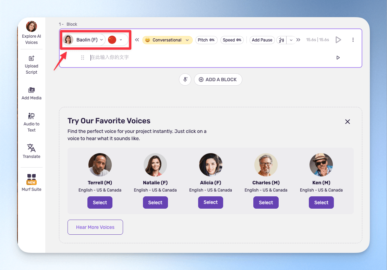Open the block's three-dot options menu
Viewport: 387px width, 270px height.
click(353, 40)
